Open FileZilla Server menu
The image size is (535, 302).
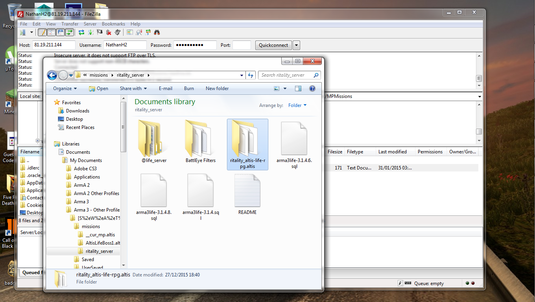90,24
